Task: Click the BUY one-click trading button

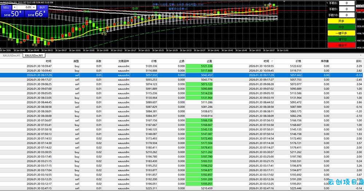Action: pos(42,7)
